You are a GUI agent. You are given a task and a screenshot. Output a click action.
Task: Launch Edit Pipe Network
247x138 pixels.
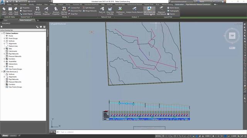click(x=64, y=11)
